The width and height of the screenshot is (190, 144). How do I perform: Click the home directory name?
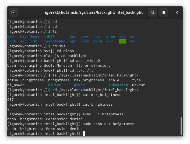(x=35, y=36)
